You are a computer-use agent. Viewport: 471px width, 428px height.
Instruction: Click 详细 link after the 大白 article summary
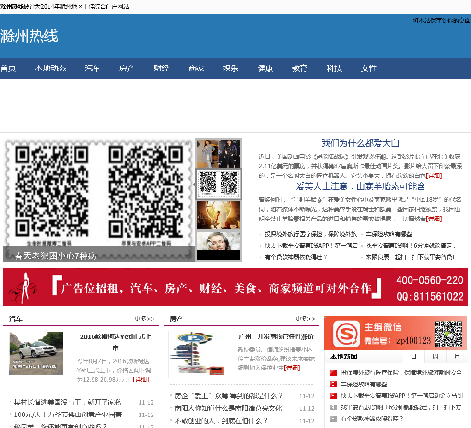(434, 176)
